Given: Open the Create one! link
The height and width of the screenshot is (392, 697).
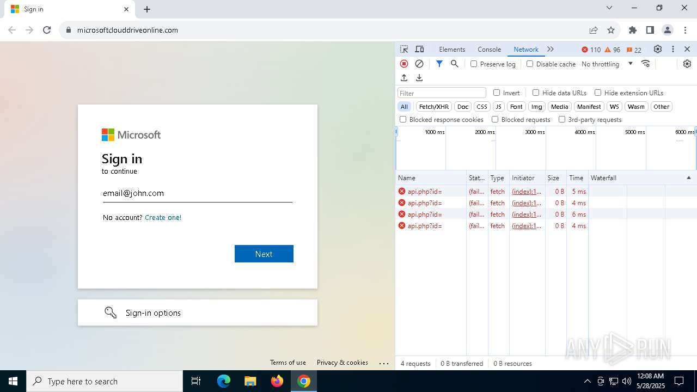Looking at the screenshot, I should (163, 217).
